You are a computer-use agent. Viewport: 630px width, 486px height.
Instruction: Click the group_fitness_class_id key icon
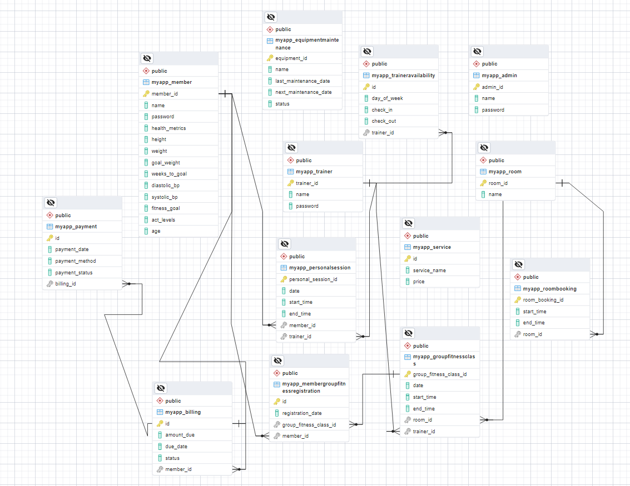click(x=408, y=374)
